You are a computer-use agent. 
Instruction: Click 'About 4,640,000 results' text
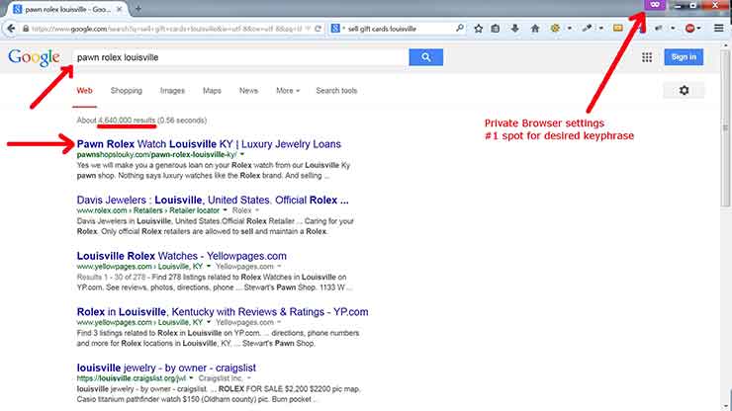pyautogui.click(x=116, y=121)
